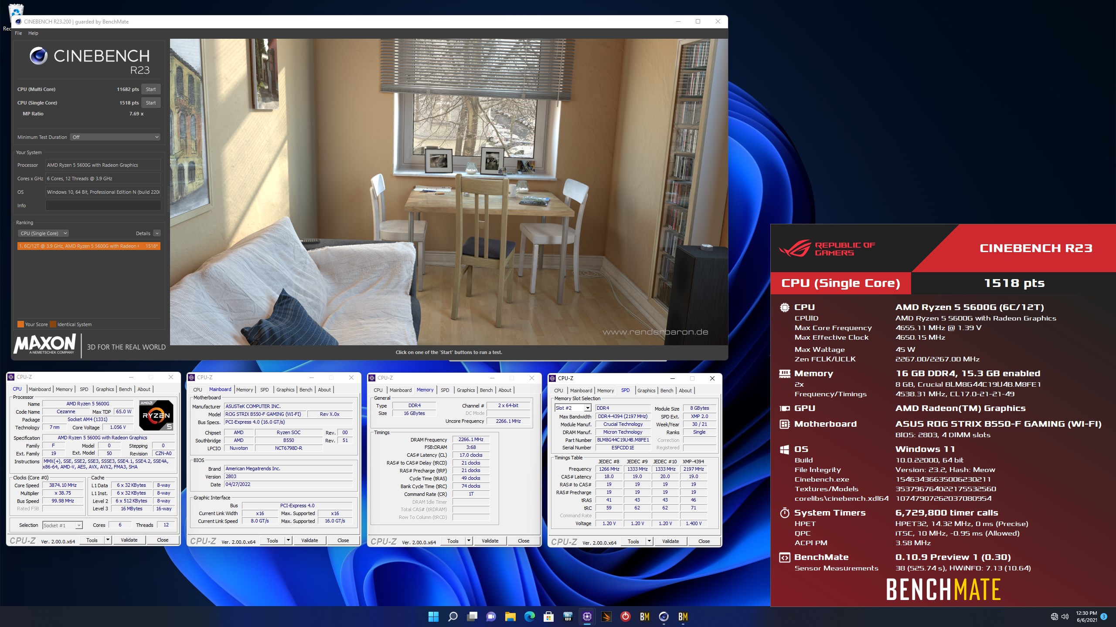Switch to SPD tab in CPU-Z Memory window
Image resolution: width=1116 pixels, height=627 pixels.
click(445, 390)
